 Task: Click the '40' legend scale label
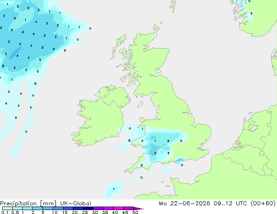point(115,212)
